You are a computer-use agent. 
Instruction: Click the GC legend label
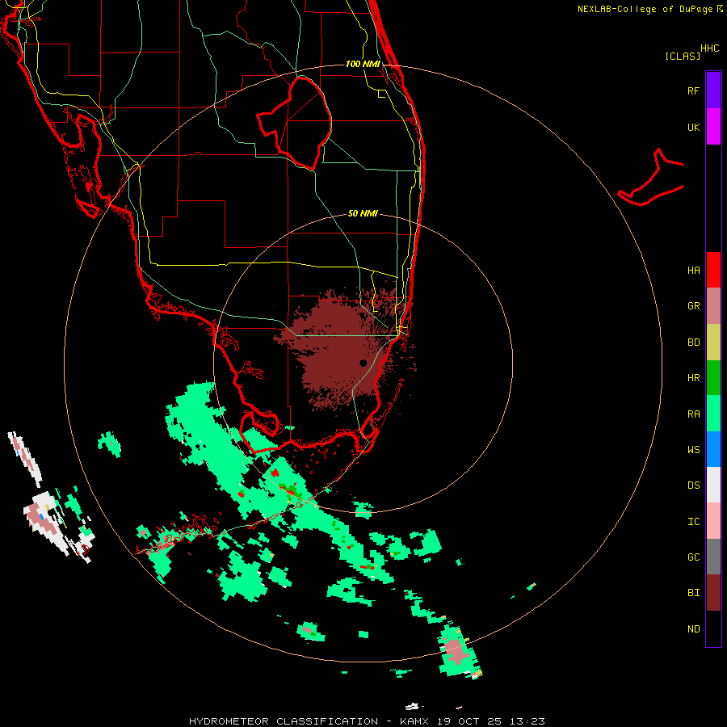693,557
